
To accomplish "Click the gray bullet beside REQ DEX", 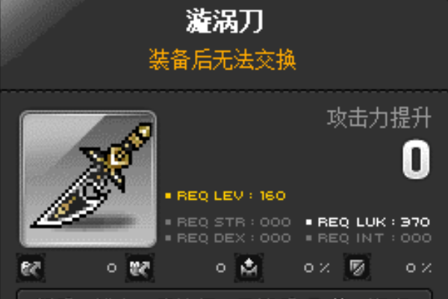I will (x=168, y=238).
